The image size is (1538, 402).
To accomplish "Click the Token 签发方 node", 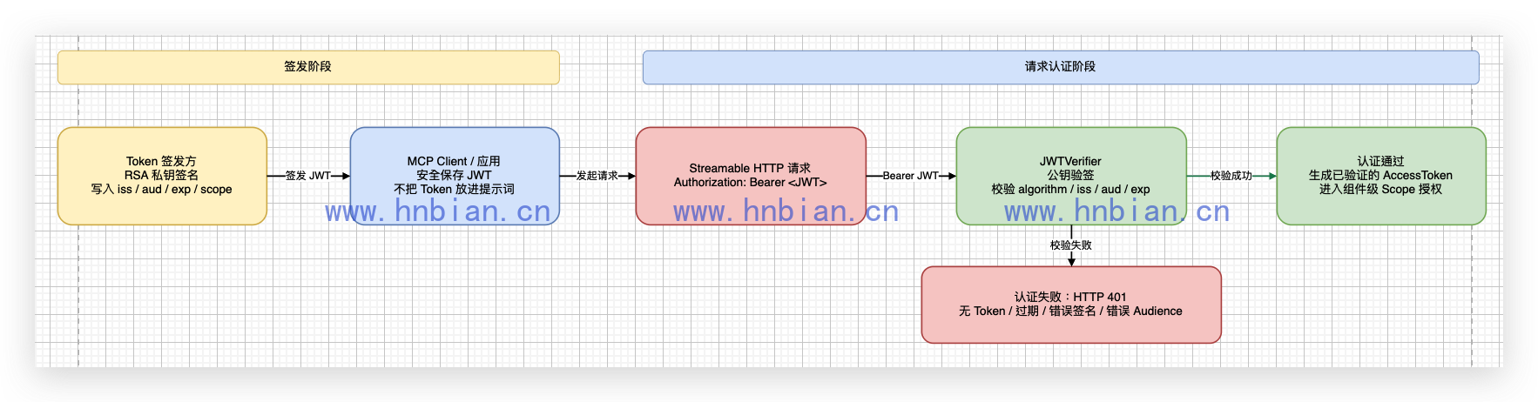I will (162, 176).
